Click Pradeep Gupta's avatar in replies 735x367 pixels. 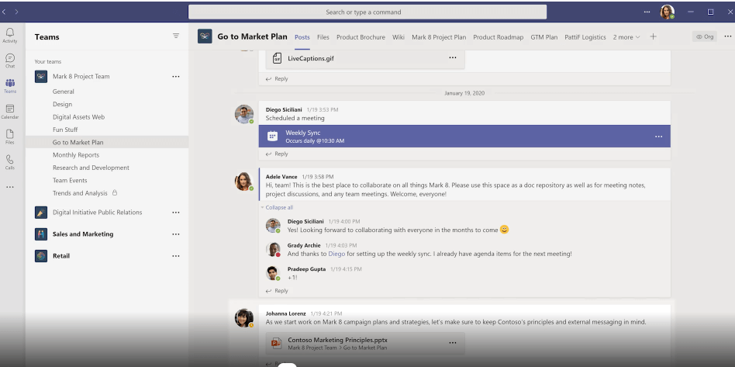pos(273,273)
